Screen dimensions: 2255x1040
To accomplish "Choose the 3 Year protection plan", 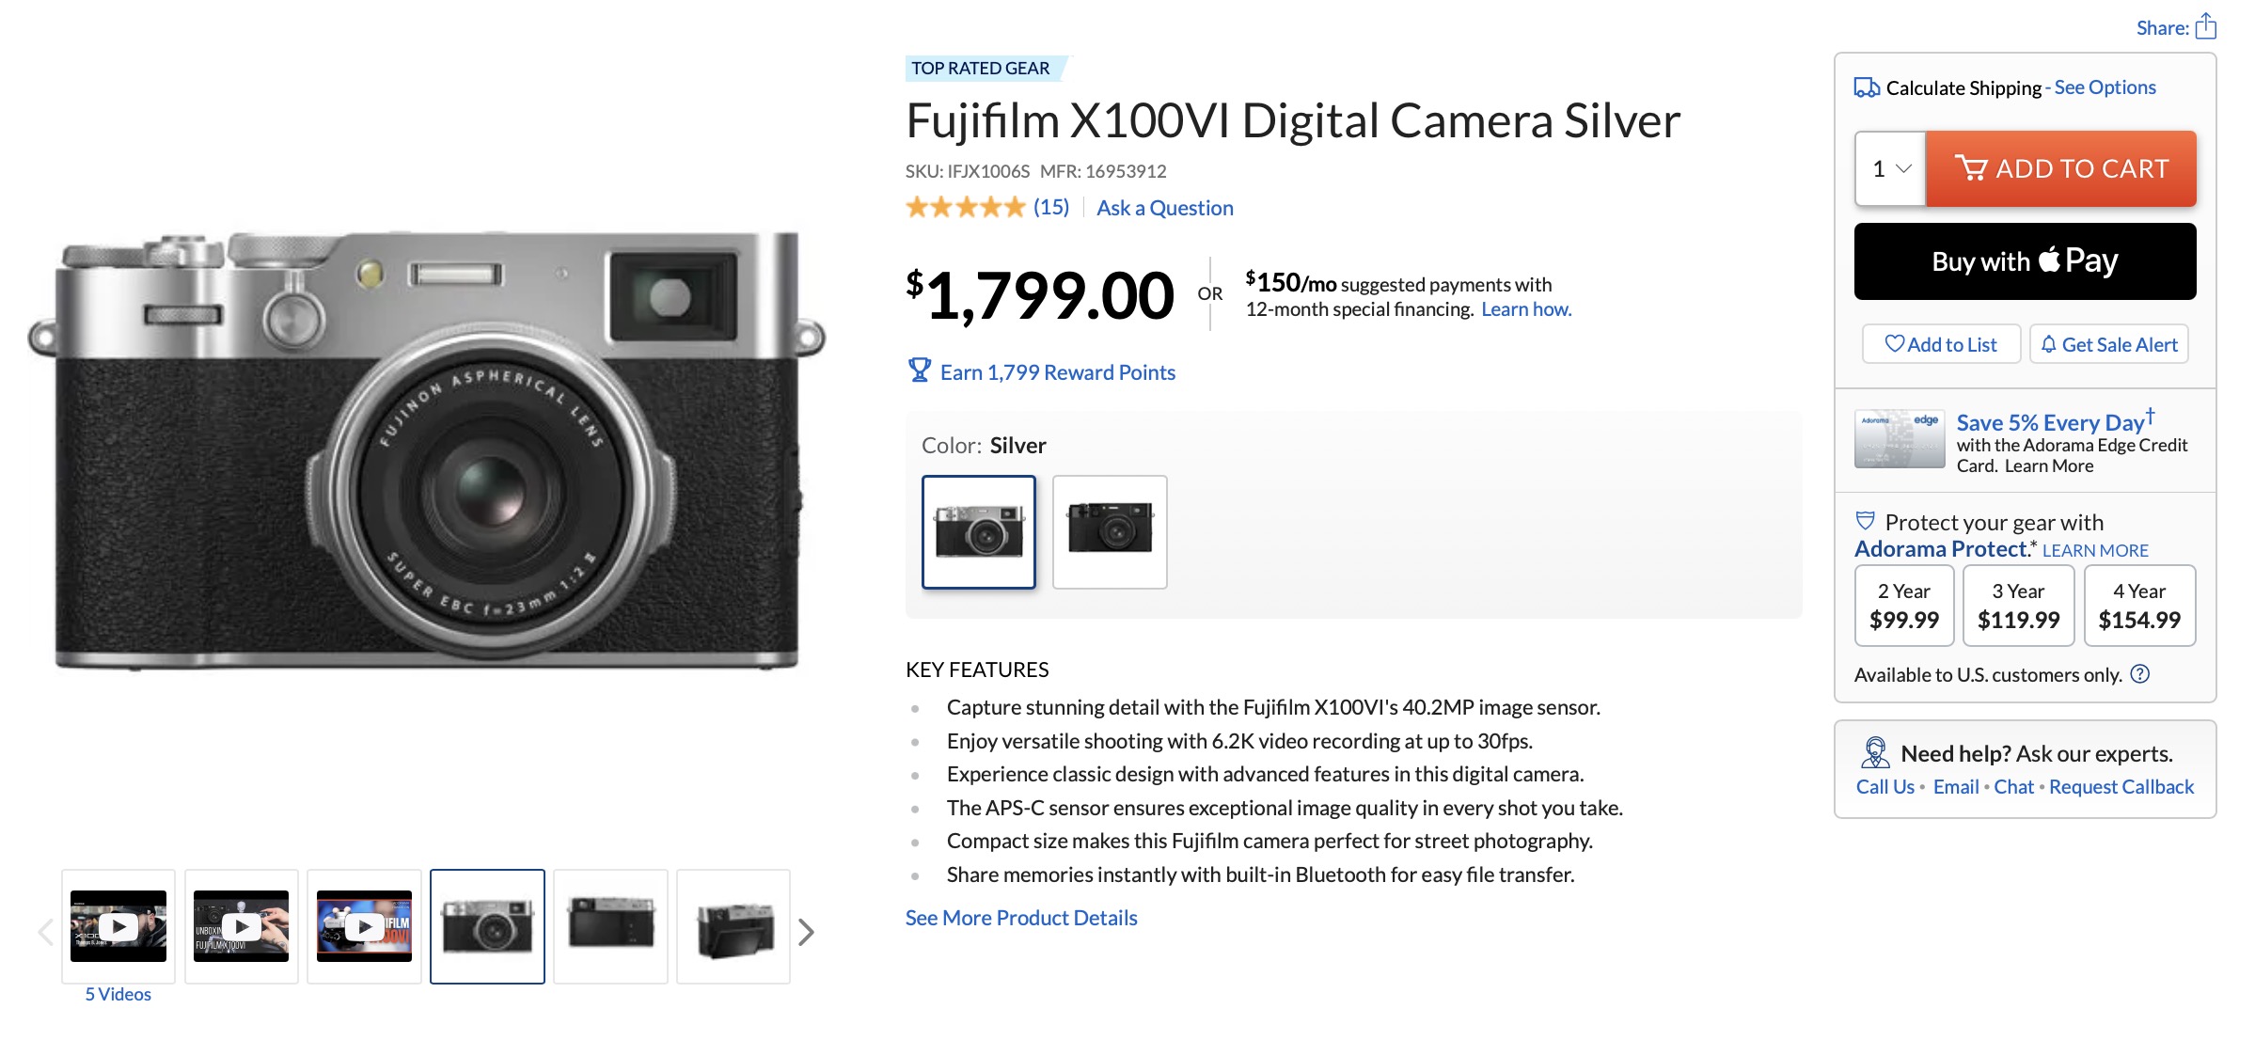I will tap(2018, 606).
